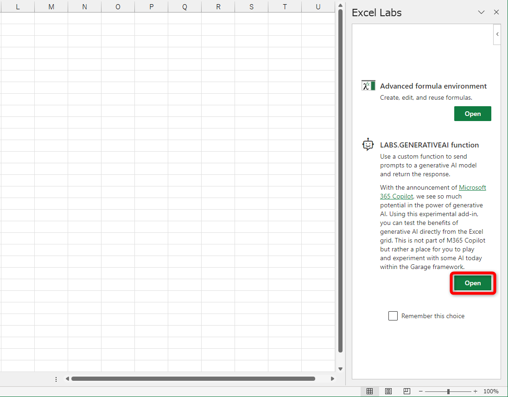508x397 pixels.
Task: Click the zoom out minus button
Action: 420,391
